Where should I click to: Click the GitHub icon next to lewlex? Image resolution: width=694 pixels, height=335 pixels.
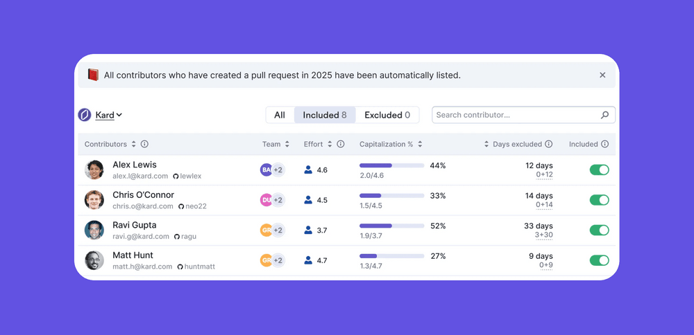point(176,176)
